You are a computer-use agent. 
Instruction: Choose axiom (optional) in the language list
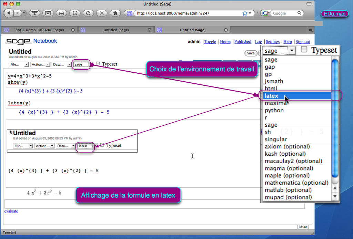click(297, 147)
